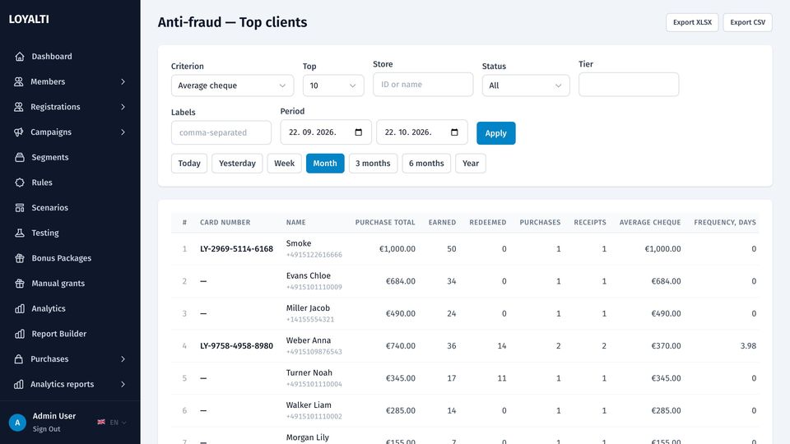Click the Rules icon in sidebar
This screenshot has width=790, height=444.
20,183
